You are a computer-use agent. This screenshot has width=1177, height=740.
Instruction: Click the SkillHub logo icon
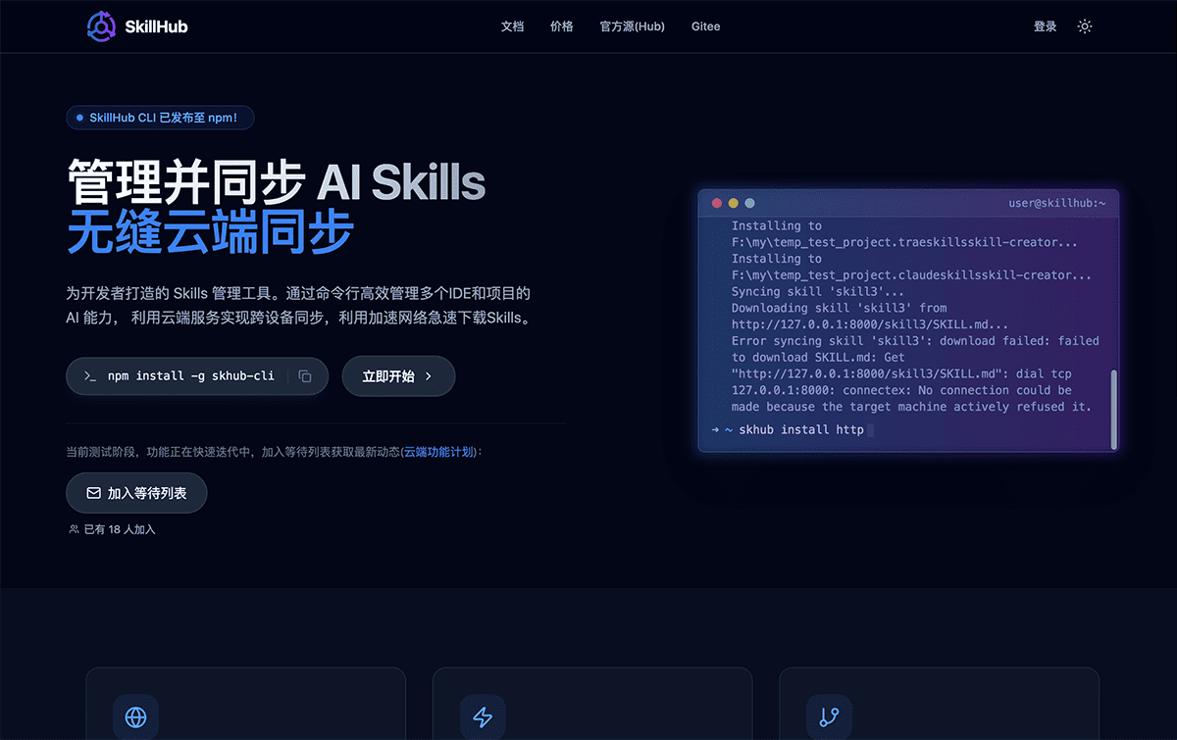pyautogui.click(x=99, y=25)
